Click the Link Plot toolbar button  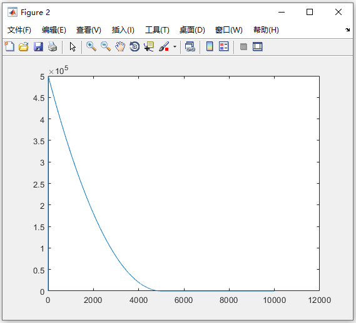[190, 46]
